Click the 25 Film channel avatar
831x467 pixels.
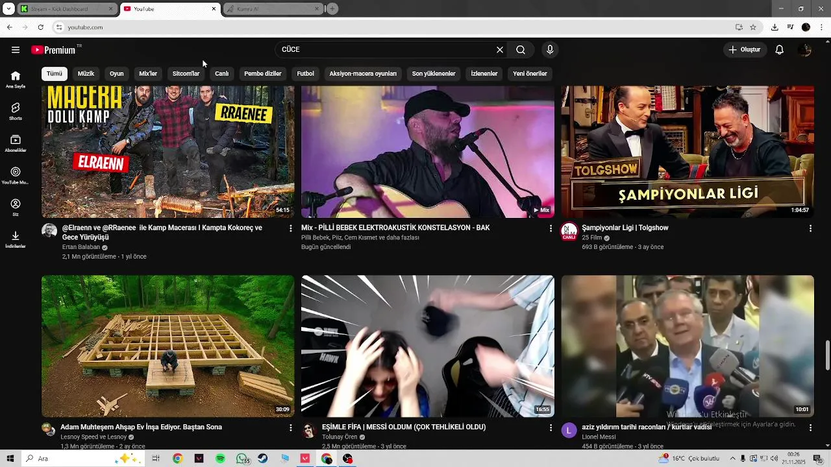[569, 232]
